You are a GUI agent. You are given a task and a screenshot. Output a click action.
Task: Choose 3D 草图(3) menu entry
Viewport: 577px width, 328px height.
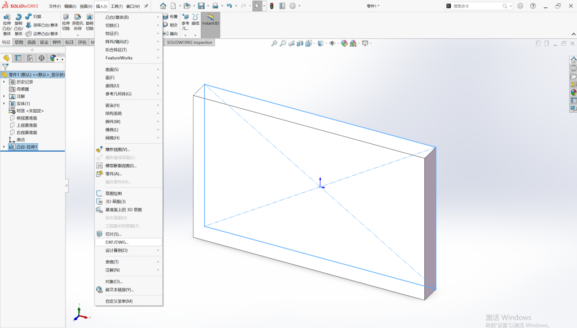point(128,201)
